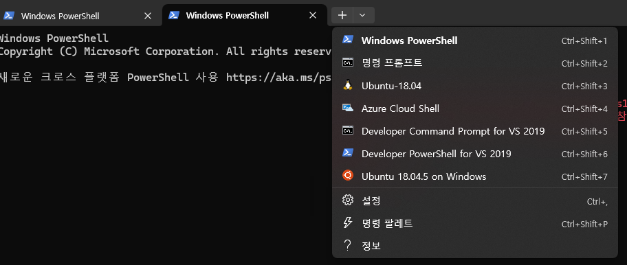Click the 설정 gear icon
Image resolution: width=627 pixels, height=265 pixels.
[x=347, y=200]
